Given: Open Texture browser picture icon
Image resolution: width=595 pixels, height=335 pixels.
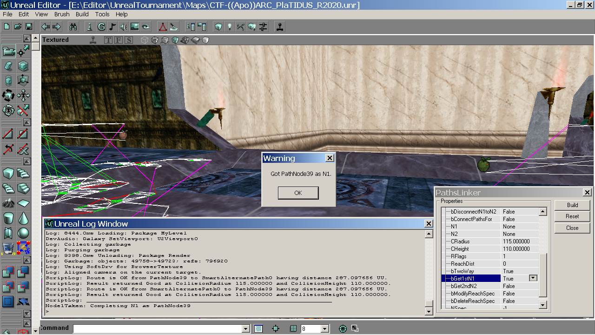Looking at the screenshot, I should click(x=135, y=27).
